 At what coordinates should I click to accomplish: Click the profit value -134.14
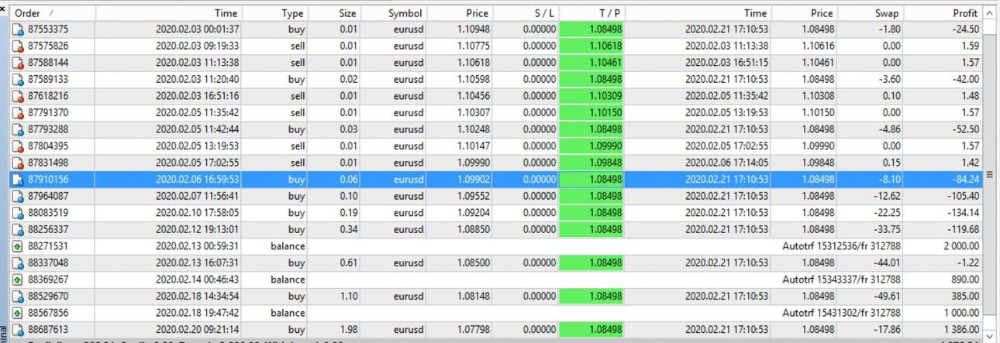(964, 213)
